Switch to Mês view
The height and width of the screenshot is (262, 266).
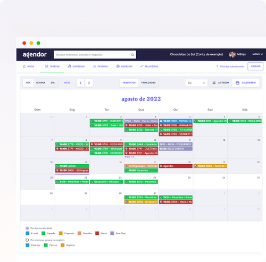point(28,83)
